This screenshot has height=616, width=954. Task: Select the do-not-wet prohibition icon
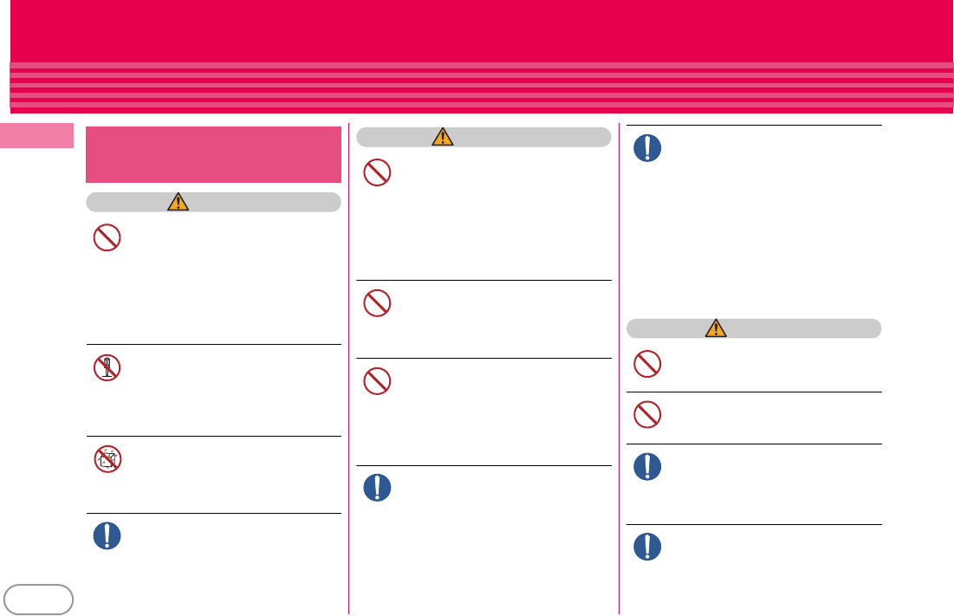pos(107,459)
